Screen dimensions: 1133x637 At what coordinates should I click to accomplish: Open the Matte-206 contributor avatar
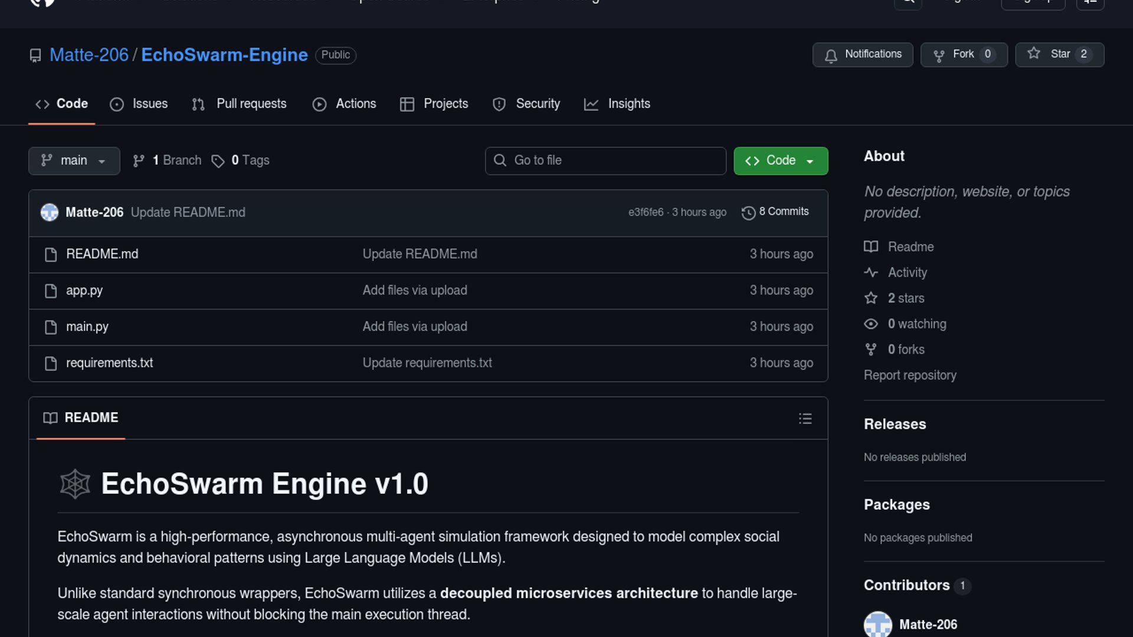877,624
